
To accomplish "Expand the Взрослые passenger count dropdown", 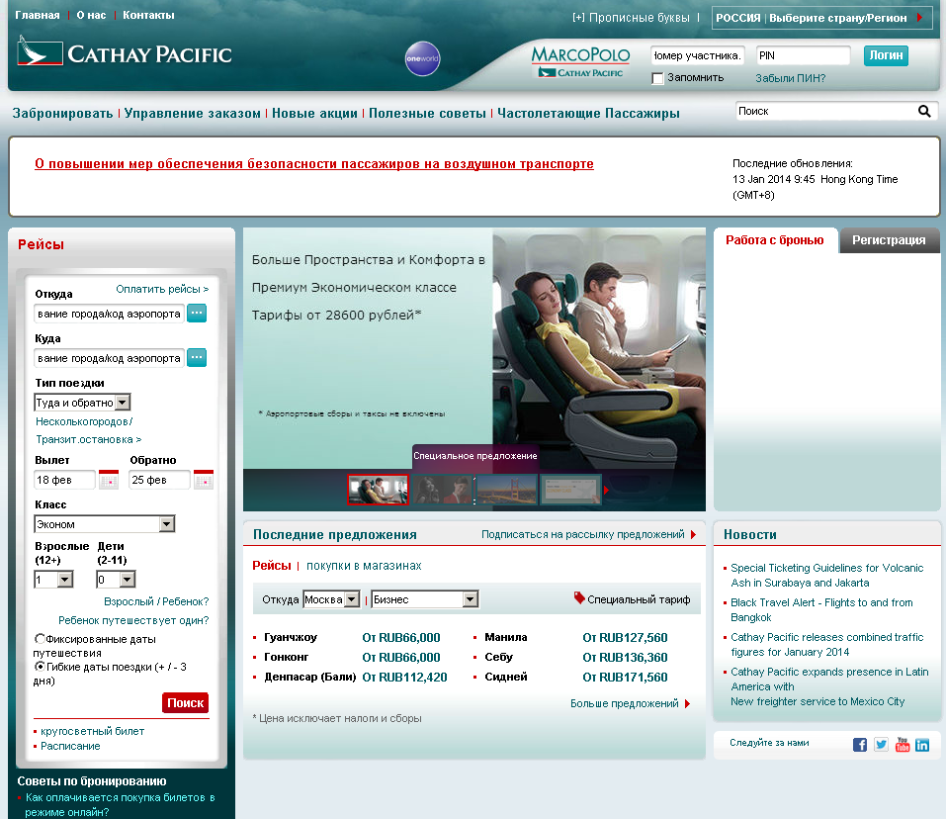I will (x=65, y=580).
